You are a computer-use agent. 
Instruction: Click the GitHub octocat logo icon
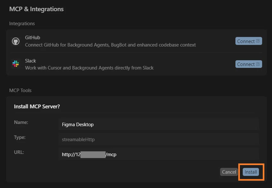click(x=16, y=41)
